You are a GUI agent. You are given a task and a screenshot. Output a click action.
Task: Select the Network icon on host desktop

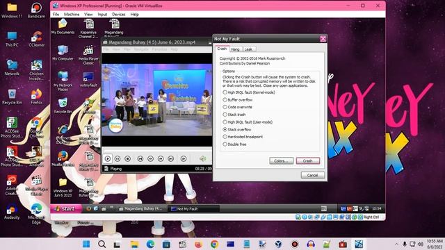coord(12,67)
